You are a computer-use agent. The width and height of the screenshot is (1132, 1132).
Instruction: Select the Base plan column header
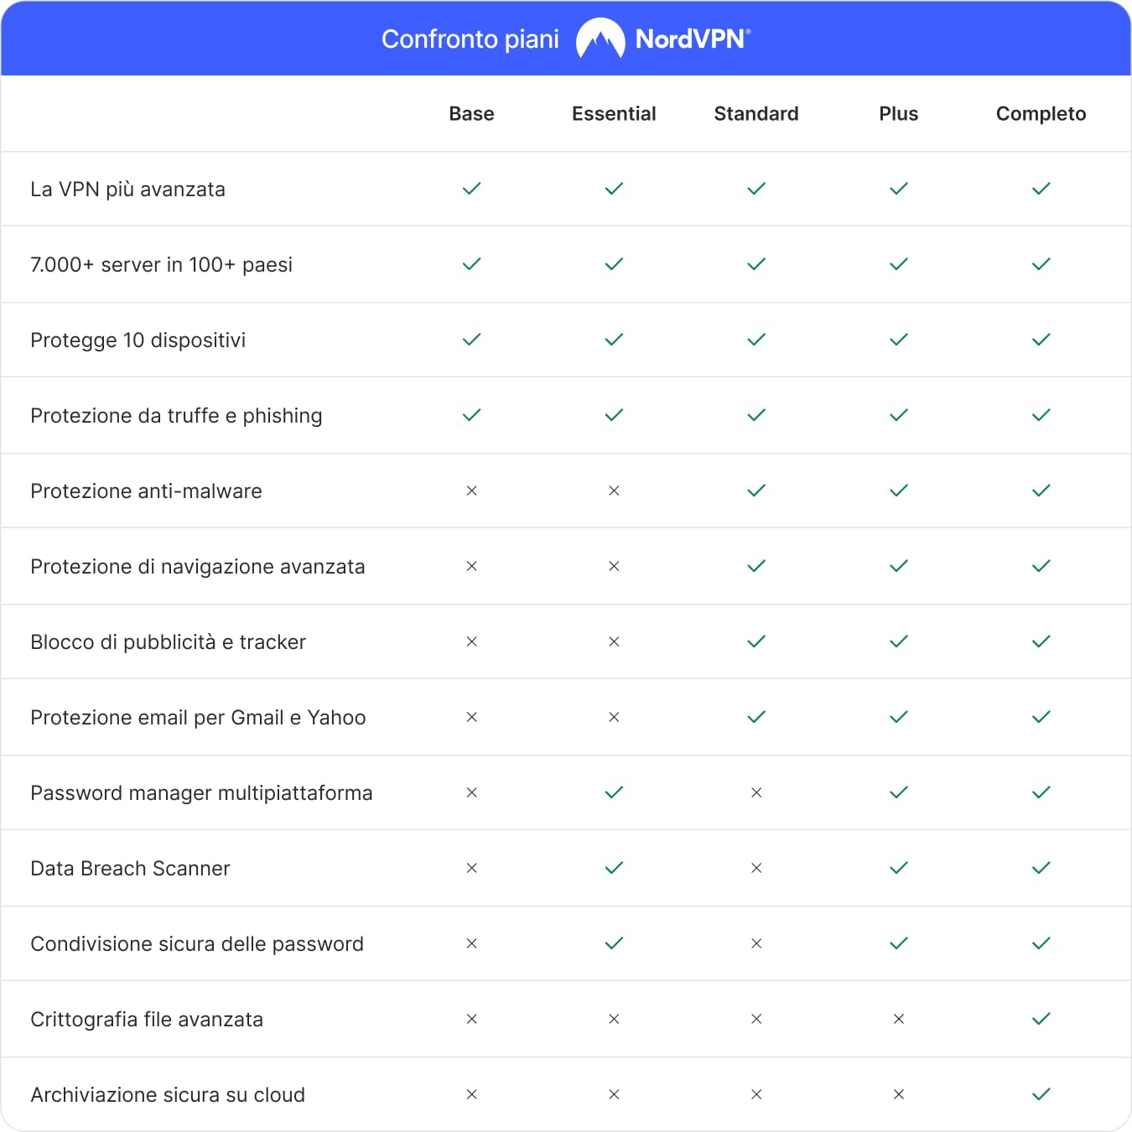pyautogui.click(x=472, y=114)
